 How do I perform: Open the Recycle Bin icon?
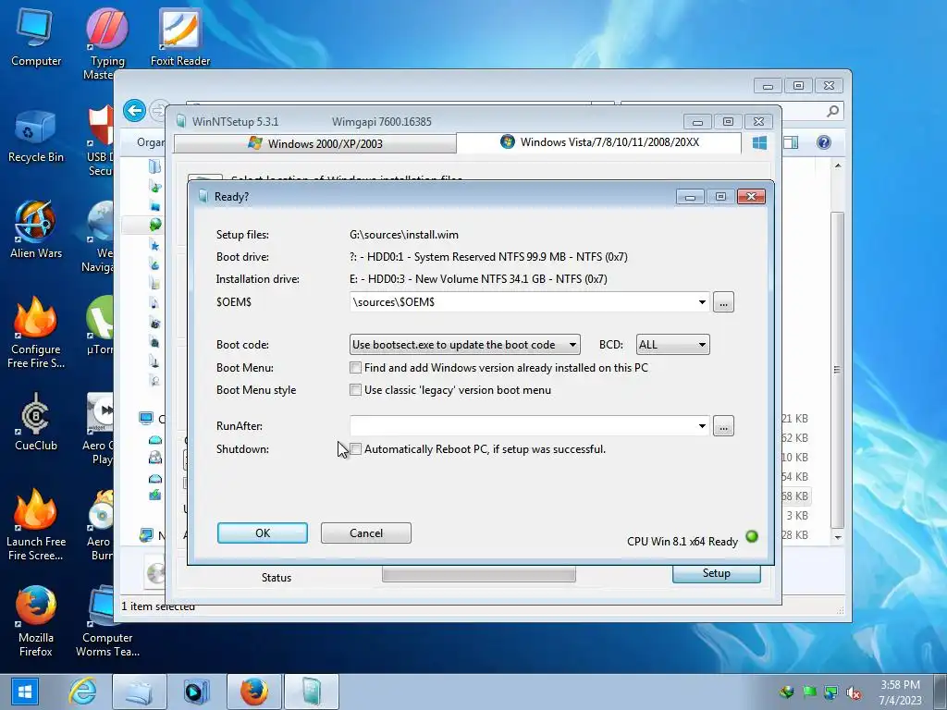click(x=36, y=137)
